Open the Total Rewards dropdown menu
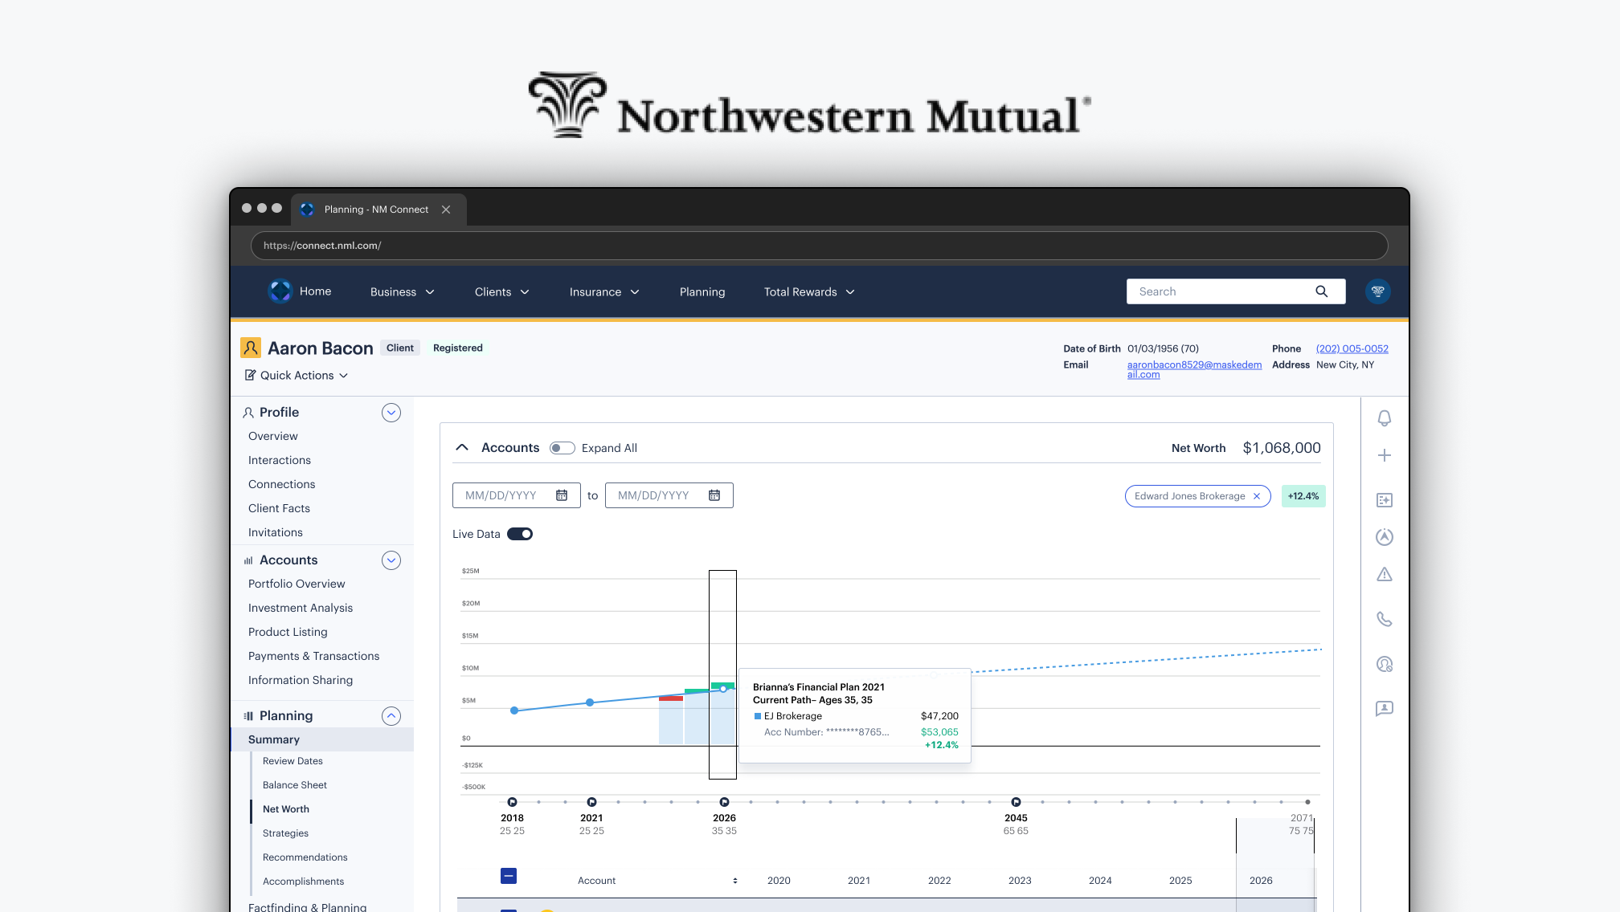 [x=810, y=292]
